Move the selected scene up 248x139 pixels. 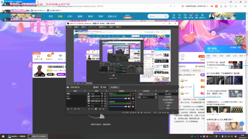(75, 109)
